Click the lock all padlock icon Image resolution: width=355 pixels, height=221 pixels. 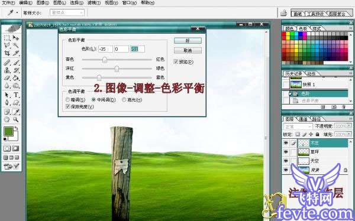pos(317,134)
